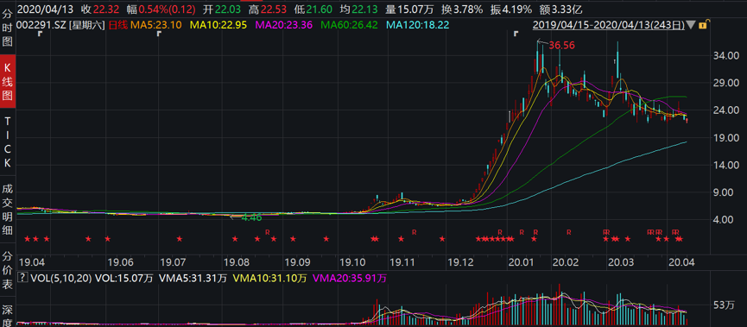This screenshot has width=747, height=327.
Task: Expand the date range dropdown triangle
Action: [x=691, y=25]
